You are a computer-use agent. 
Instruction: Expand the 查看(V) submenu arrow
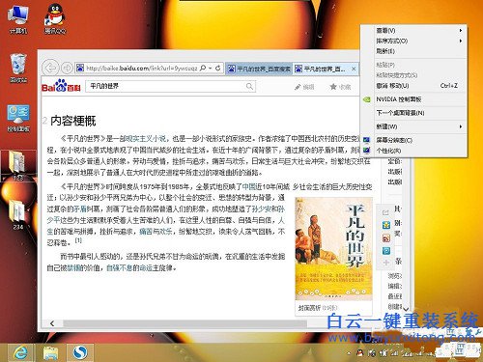461,30
